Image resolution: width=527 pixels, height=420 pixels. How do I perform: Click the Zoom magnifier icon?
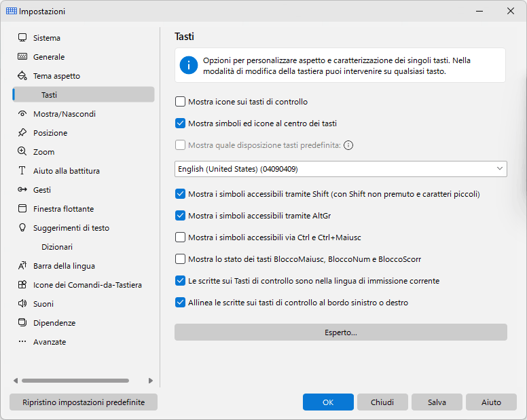tap(22, 151)
